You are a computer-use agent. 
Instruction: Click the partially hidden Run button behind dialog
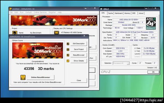pyautogui.click(x=92, y=58)
